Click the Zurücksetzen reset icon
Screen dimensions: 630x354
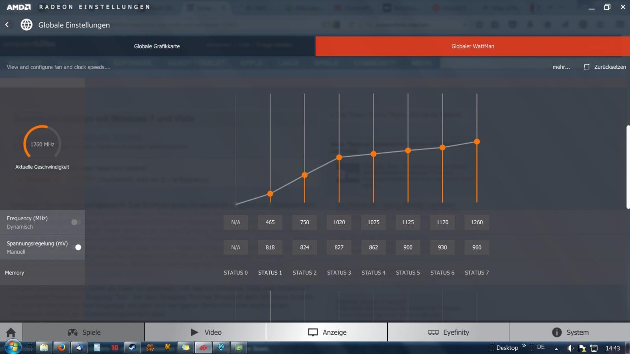587,67
